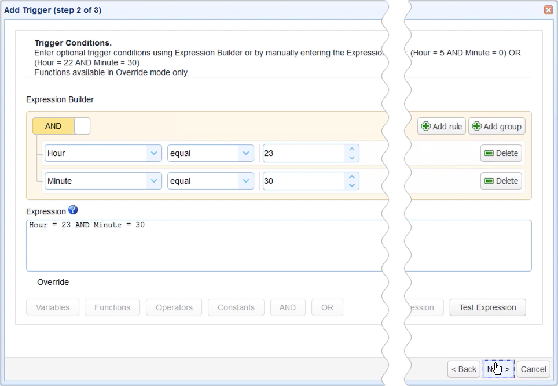This screenshot has height=386, width=558.
Task: Click the green plus icon on Add group
Action: click(476, 126)
